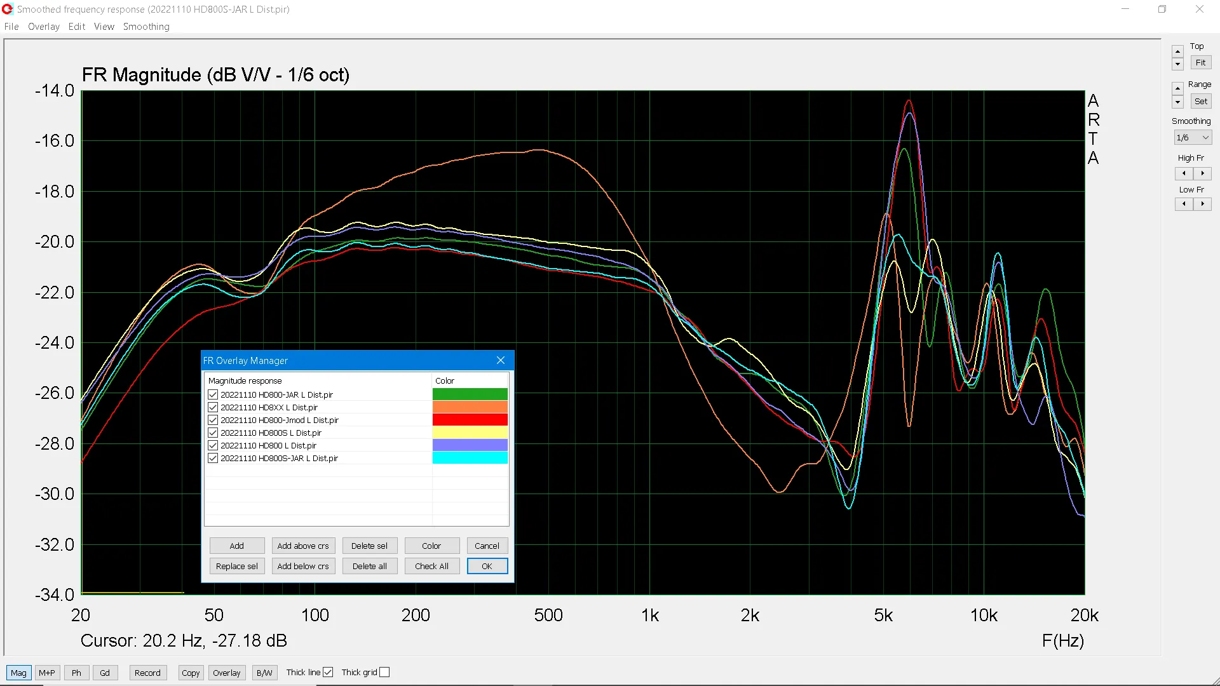Enable the Thick grid checkbox

384,672
